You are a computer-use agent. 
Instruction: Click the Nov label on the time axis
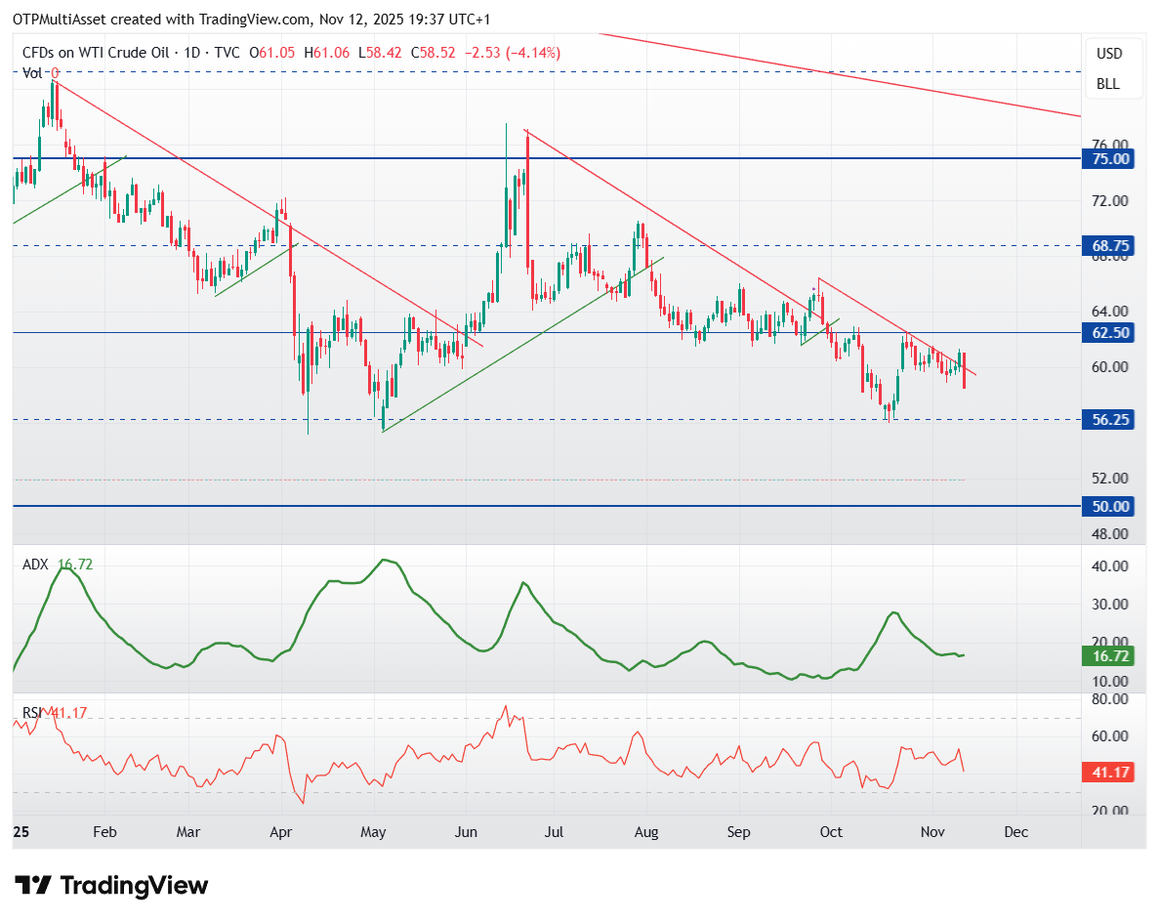click(932, 832)
